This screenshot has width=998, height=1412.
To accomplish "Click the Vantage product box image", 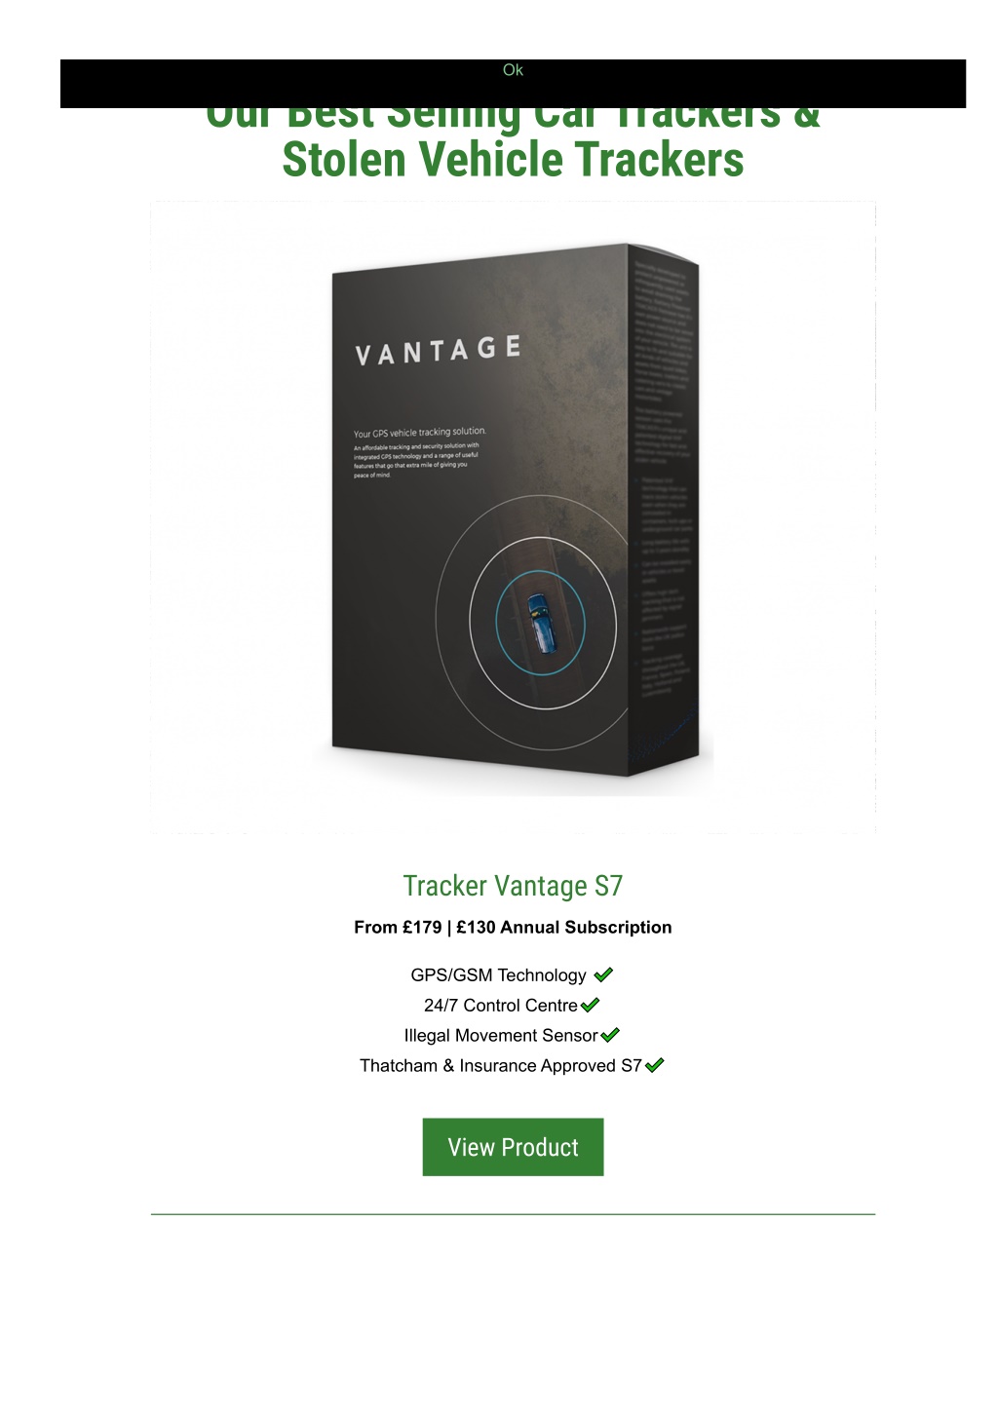I will point(513,517).
